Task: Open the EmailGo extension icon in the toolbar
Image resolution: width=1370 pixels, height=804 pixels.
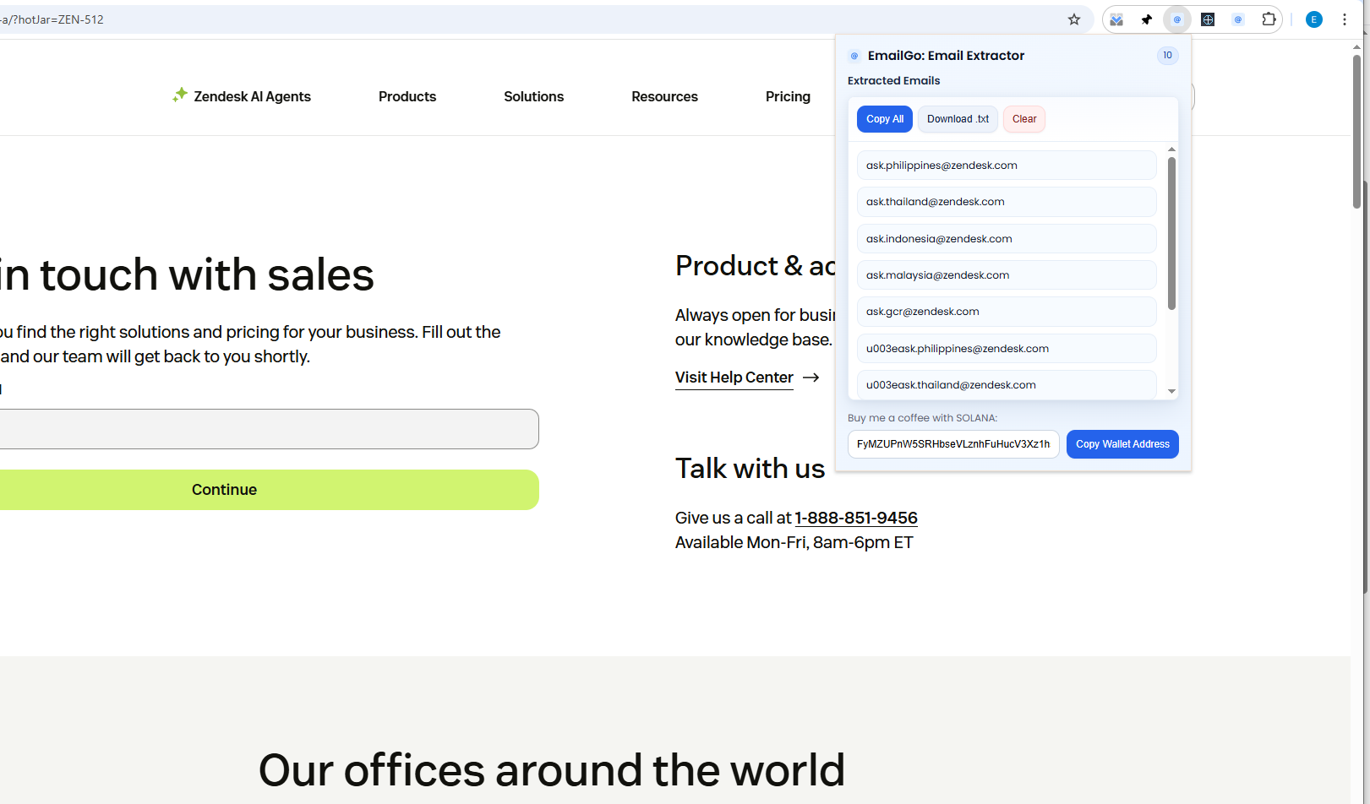Action: click(1177, 19)
